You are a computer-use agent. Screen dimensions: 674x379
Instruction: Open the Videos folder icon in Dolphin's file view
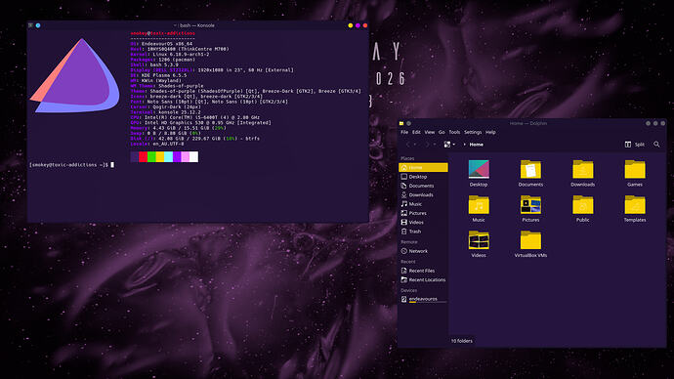pos(479,240)
